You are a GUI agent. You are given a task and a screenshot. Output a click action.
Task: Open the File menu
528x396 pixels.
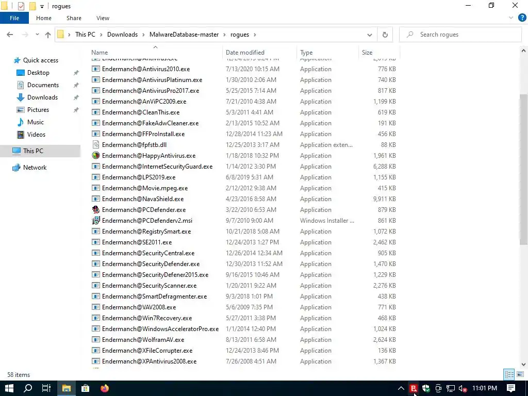click(x=14, y=18)
